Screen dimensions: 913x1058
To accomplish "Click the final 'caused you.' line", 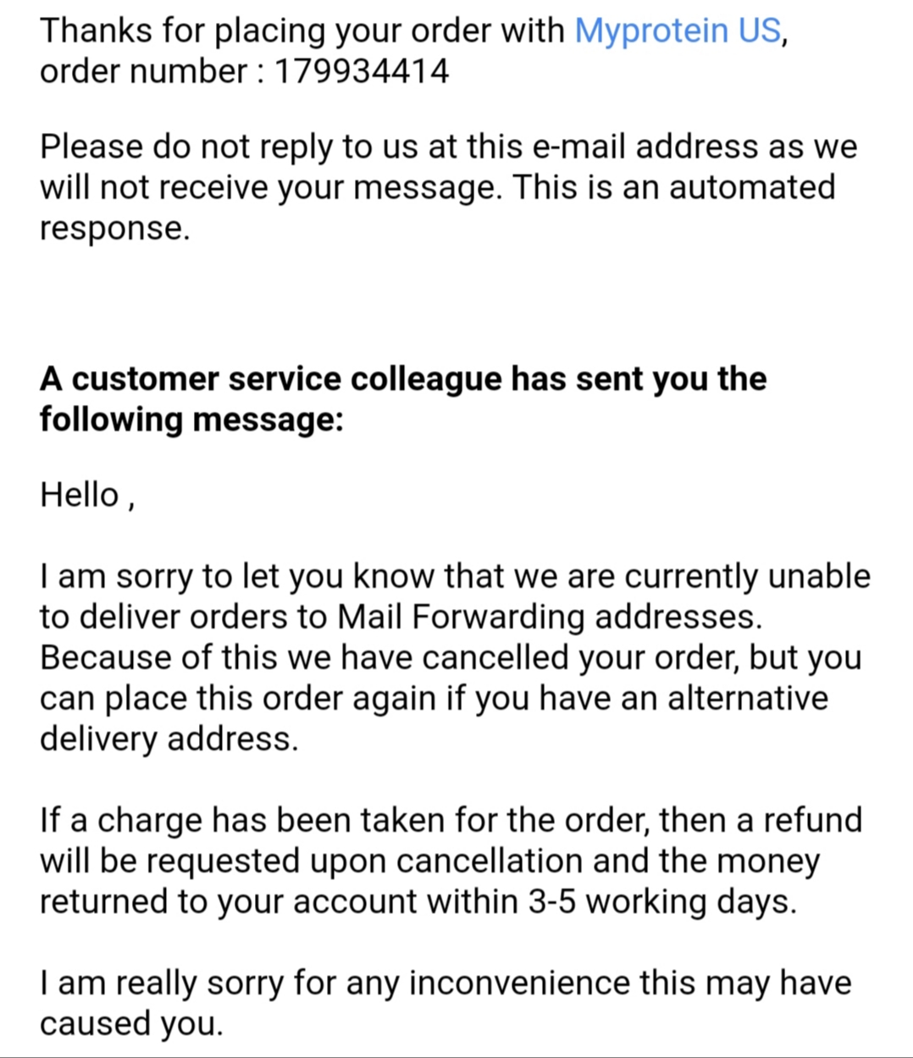I will click(x=131, y=1023).
